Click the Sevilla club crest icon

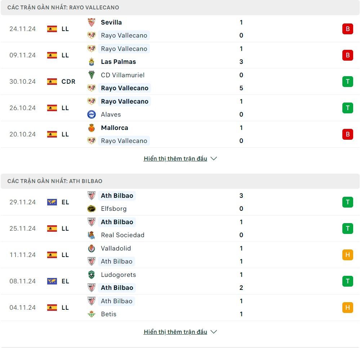[92, 22]
